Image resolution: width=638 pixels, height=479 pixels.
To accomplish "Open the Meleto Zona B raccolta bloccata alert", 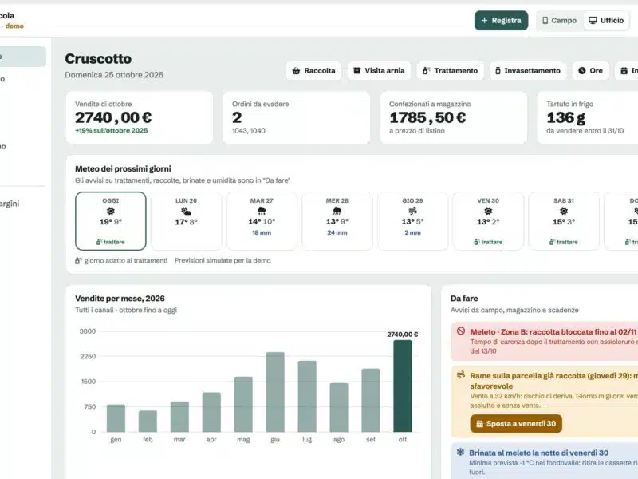I will click(545, 342).
